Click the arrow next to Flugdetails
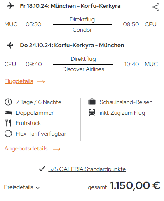 [x=41, y=82]
